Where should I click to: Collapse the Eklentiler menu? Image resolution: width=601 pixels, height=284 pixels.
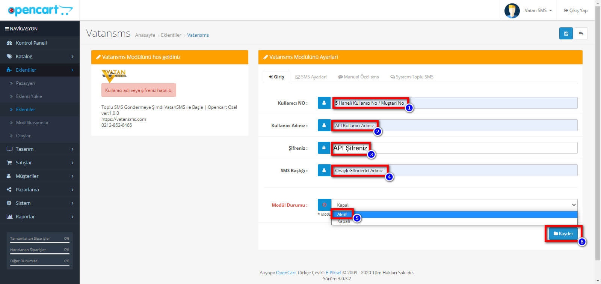40,70
